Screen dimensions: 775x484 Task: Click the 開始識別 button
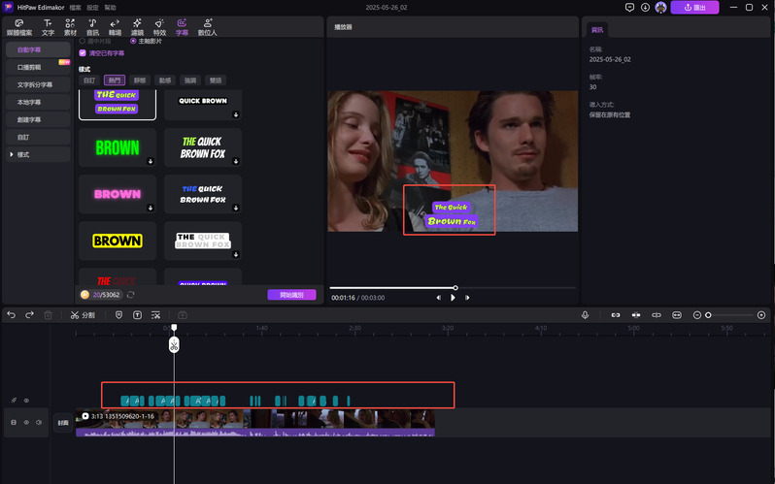tap(291, 295)
